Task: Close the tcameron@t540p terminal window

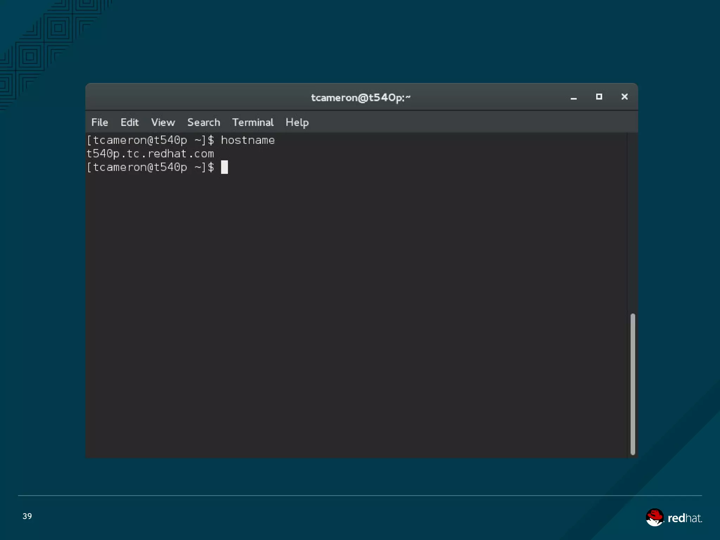Action: [624, 97]
